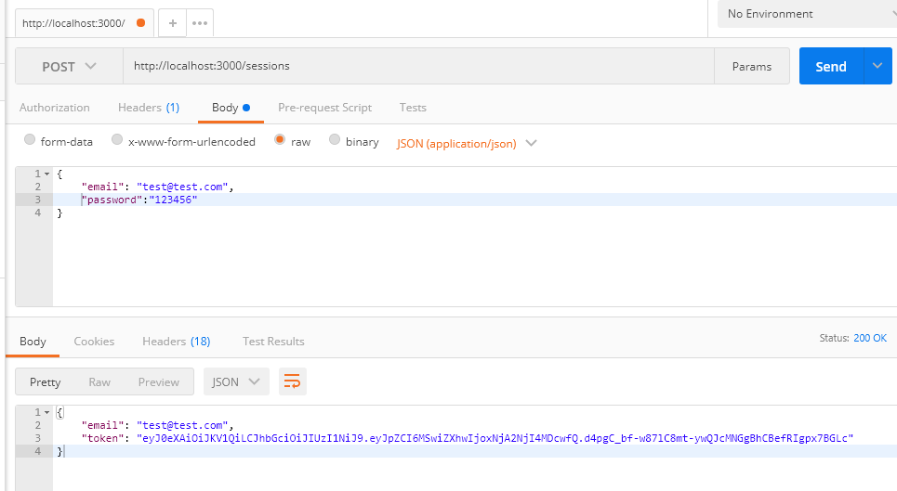This screenshot has width=897, height=491.
Task: Click line number 4 in response gutter
Action: (38, 451)
